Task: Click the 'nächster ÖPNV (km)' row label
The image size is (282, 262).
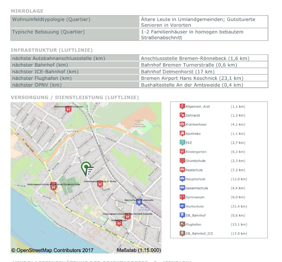Action: [37, 85]
